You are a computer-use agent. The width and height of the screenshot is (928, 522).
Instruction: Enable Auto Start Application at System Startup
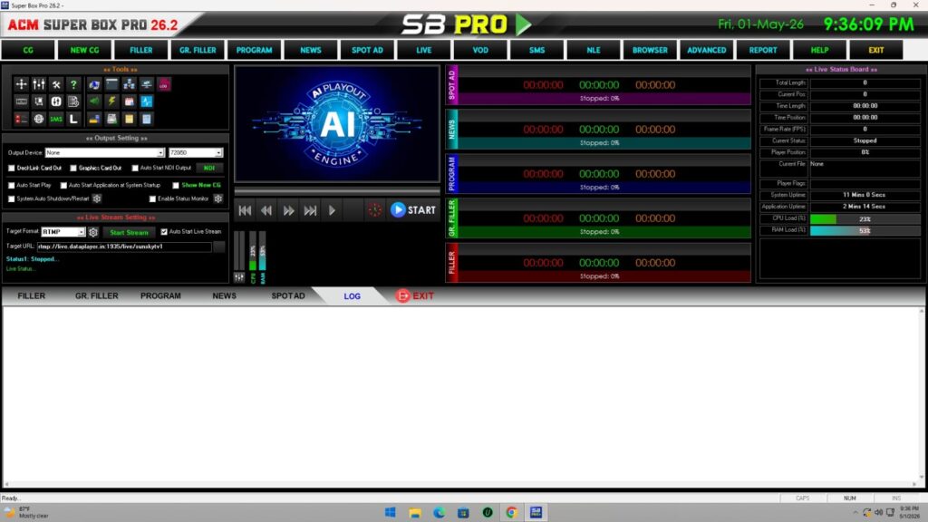coord(63,185)
